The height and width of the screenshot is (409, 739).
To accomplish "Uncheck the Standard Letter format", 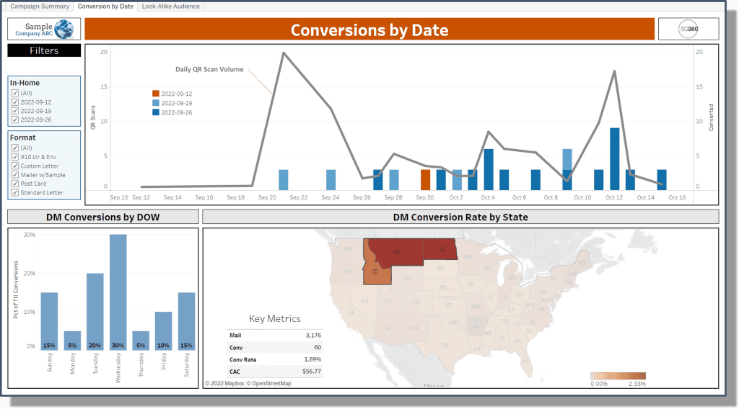I will click(x=15, y=192).
